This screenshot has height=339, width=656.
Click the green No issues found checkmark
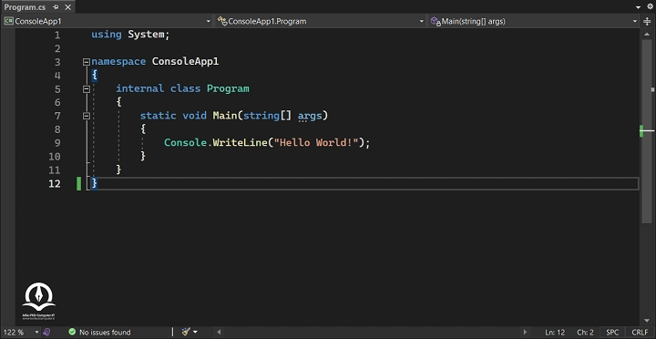(72, 333)
